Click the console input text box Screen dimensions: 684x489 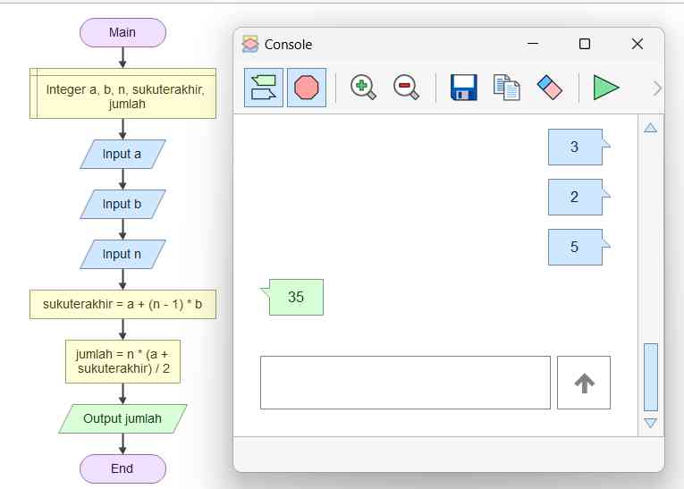pyautogui.click(x=405, y=383)
